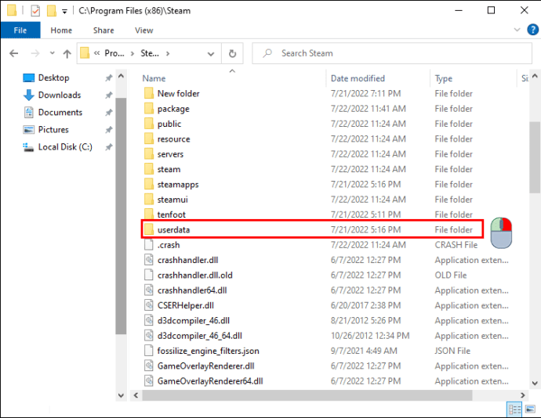Click the New folder quick access icon

pos(52,11)
